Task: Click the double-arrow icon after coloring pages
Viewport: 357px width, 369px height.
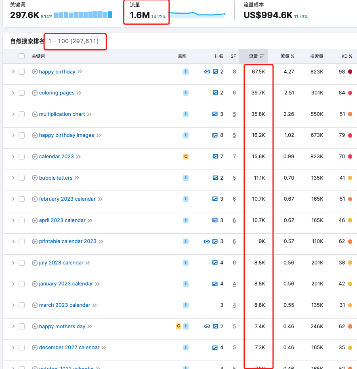Action: (79, 93)
